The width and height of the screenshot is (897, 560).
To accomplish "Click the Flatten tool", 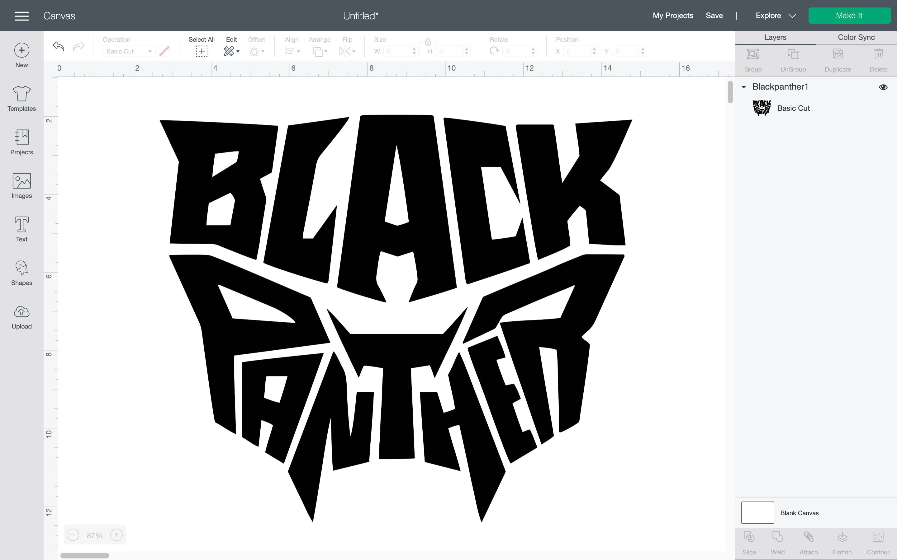I will tap(842, 543).
